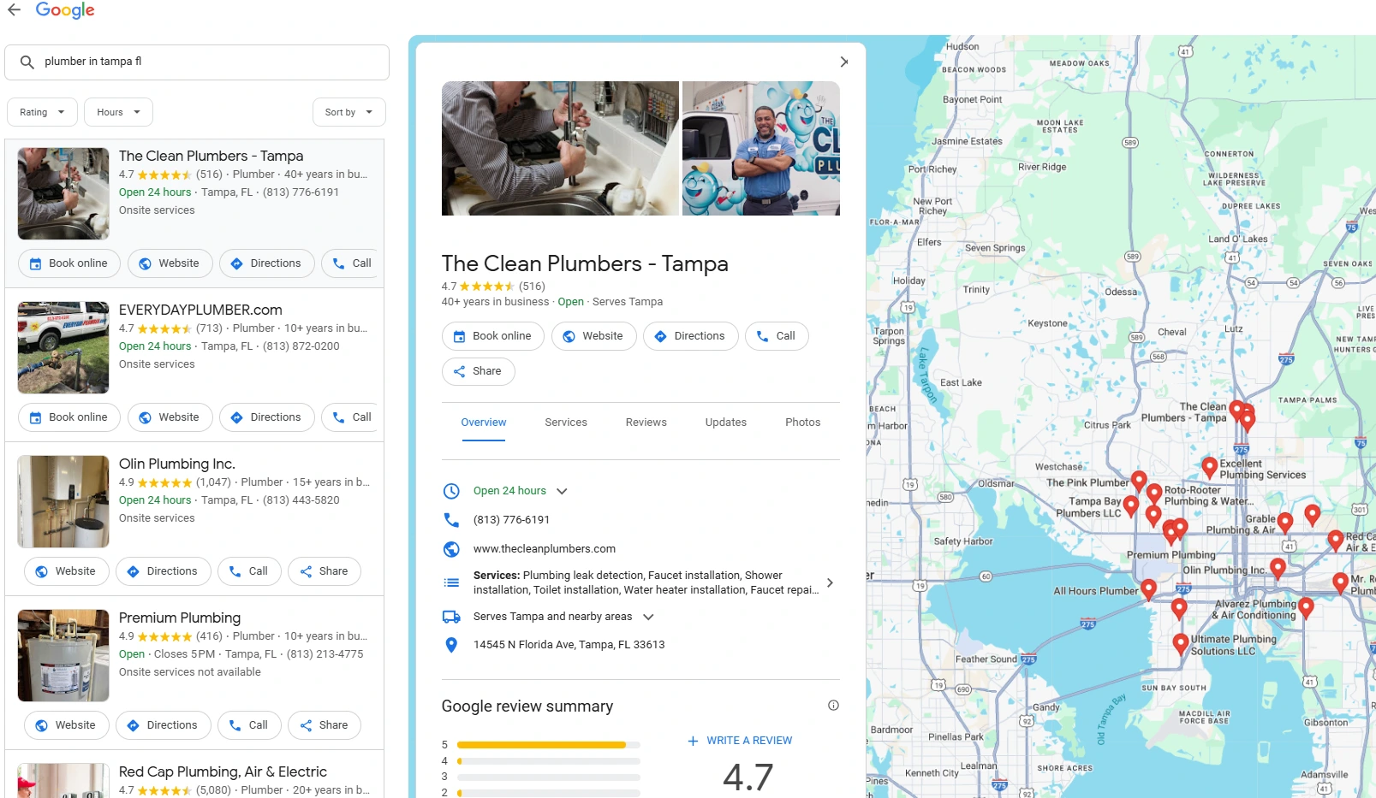Expand the Open 24 hours schedule

(562, 491)
